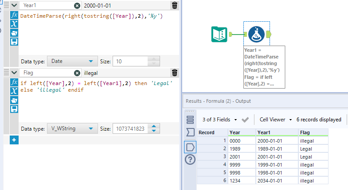Clear the Flag output column name
Image resolution: width=348 pixels, height=190 pixels.
click(77, 73)
